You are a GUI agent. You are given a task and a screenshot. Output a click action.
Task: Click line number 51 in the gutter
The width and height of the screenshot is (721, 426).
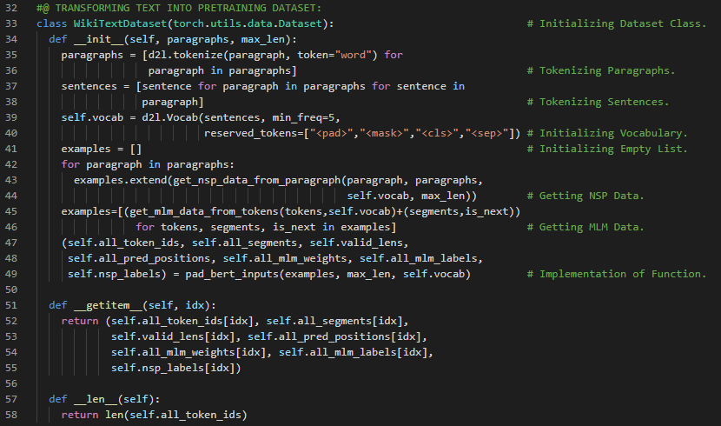point(14,305)
